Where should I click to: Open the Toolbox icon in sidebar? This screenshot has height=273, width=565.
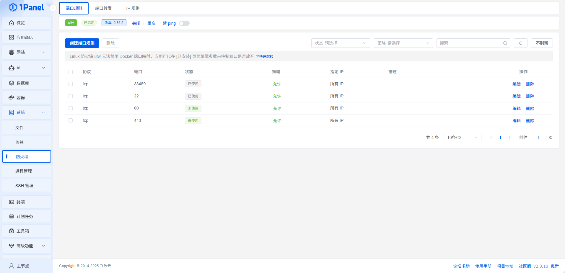click(12, 231)
